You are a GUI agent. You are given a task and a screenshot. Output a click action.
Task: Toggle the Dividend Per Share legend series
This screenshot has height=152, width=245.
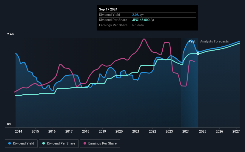pyautogui.click(x=59, y=144)
